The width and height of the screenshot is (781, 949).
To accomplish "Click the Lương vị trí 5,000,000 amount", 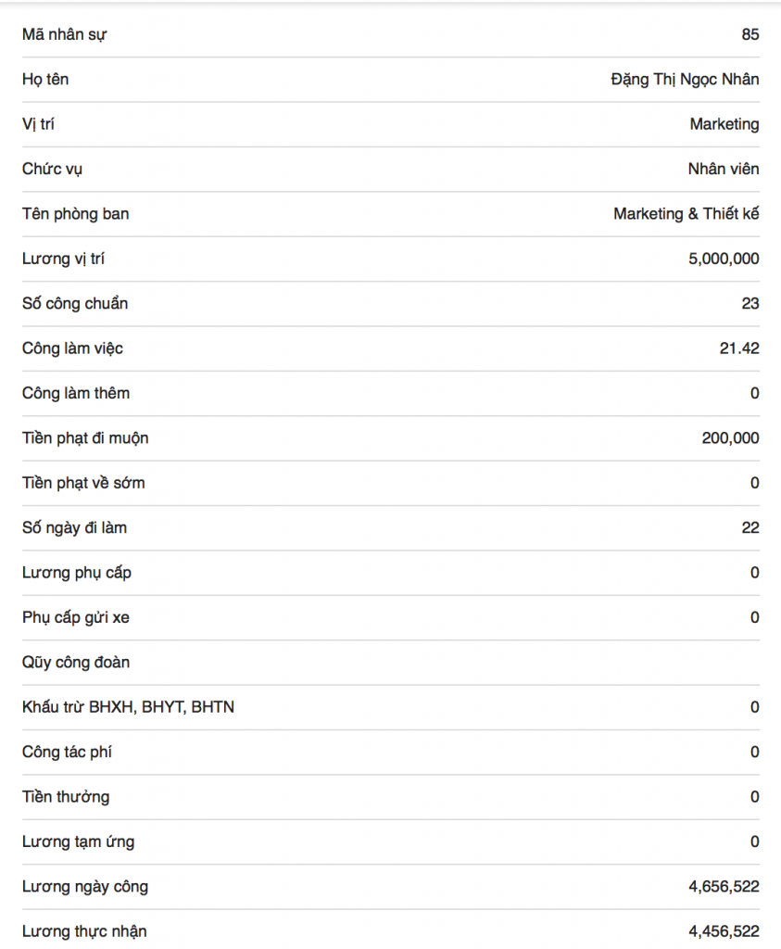I will coord(724,259).
